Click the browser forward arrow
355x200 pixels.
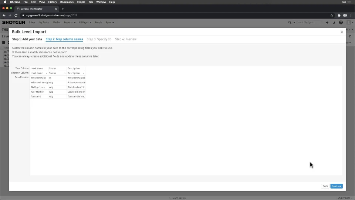point(10,16)
